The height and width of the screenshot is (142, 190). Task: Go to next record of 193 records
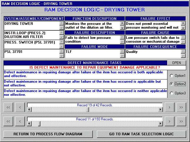[170, 121]
